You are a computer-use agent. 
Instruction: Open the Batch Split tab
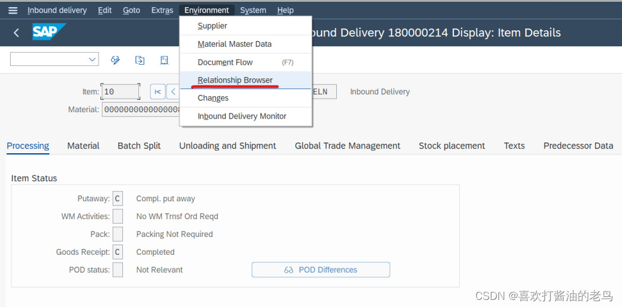click(x=139, y=145)
